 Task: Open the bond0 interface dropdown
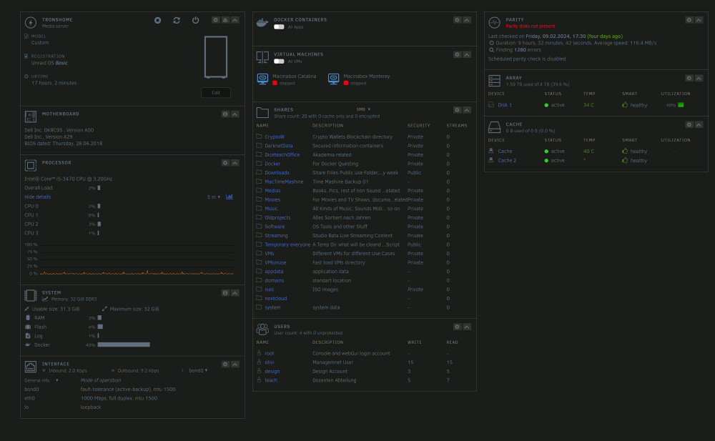click(198, 370)
